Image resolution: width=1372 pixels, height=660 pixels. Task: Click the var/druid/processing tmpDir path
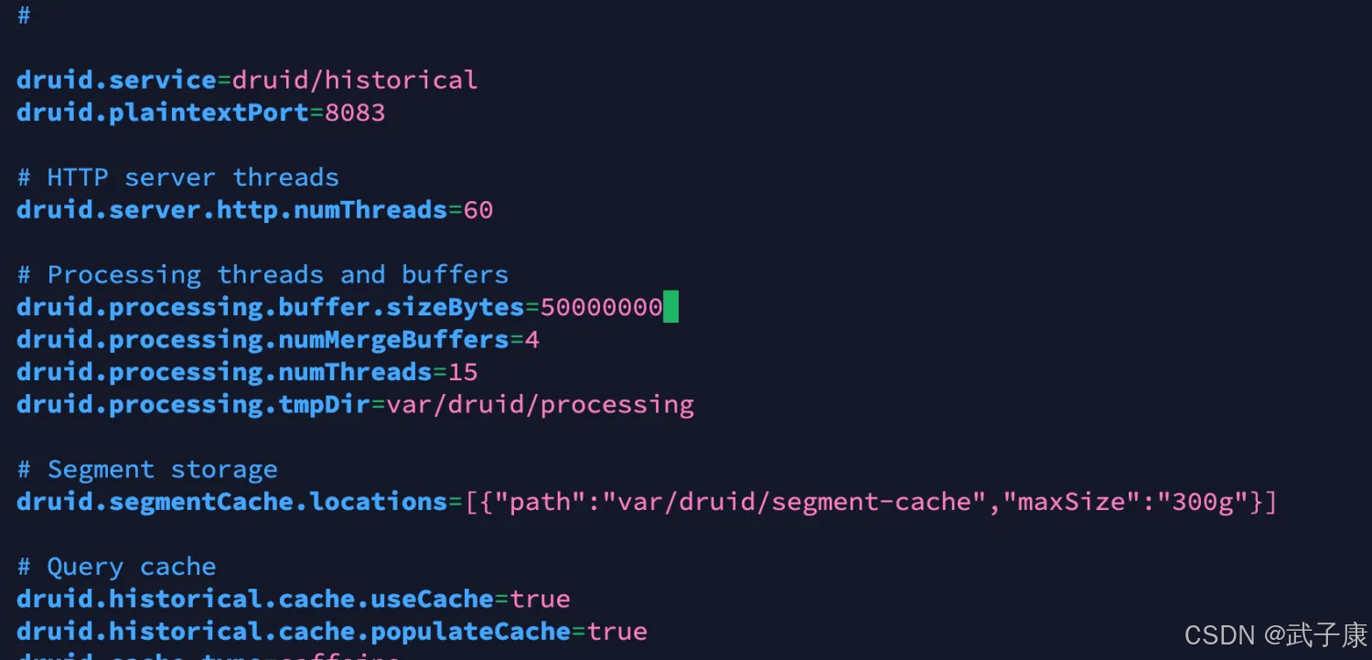click(x=540, y=405)
